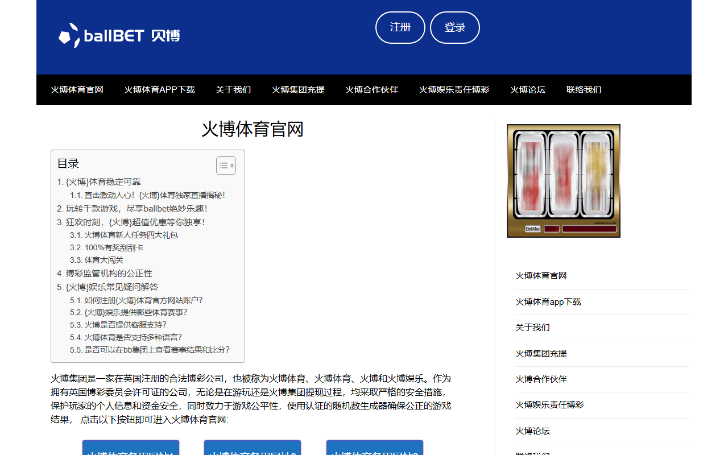Click the ballBET 贝博 logo
This screenshot has width=728, height=455.
(x=119, y=35)
